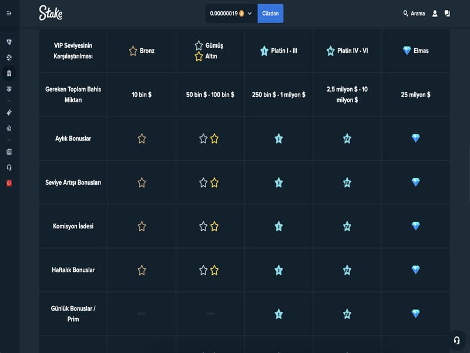Open the user profile icon

click(435, 13)
